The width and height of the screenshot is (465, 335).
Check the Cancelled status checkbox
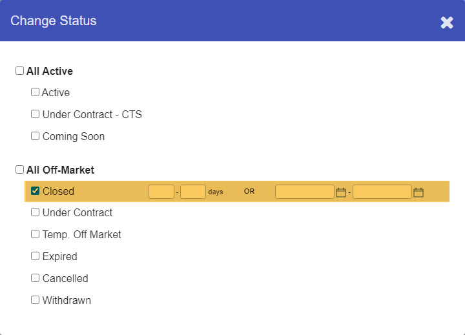(x=35, y=278)
